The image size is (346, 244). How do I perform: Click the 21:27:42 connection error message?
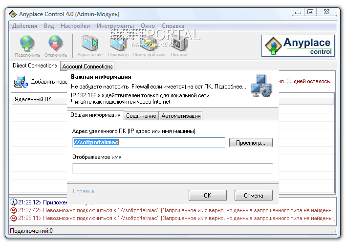click(x=177, y=210)
